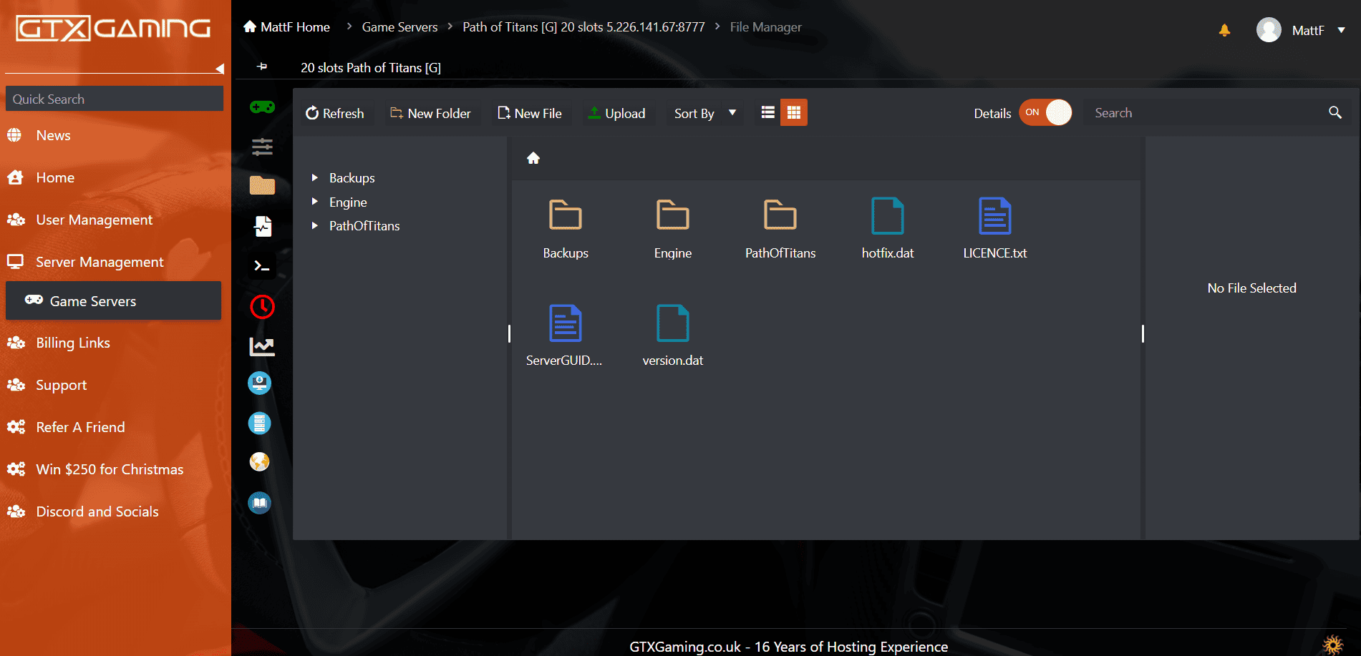
Task: Go to Billing Links menu item
Action: coord(73,343)
